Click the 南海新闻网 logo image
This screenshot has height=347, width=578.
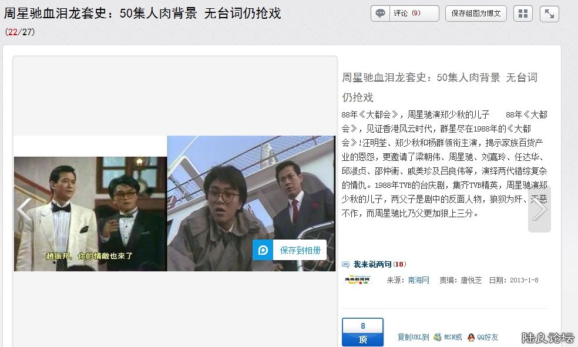click(358, 280)
